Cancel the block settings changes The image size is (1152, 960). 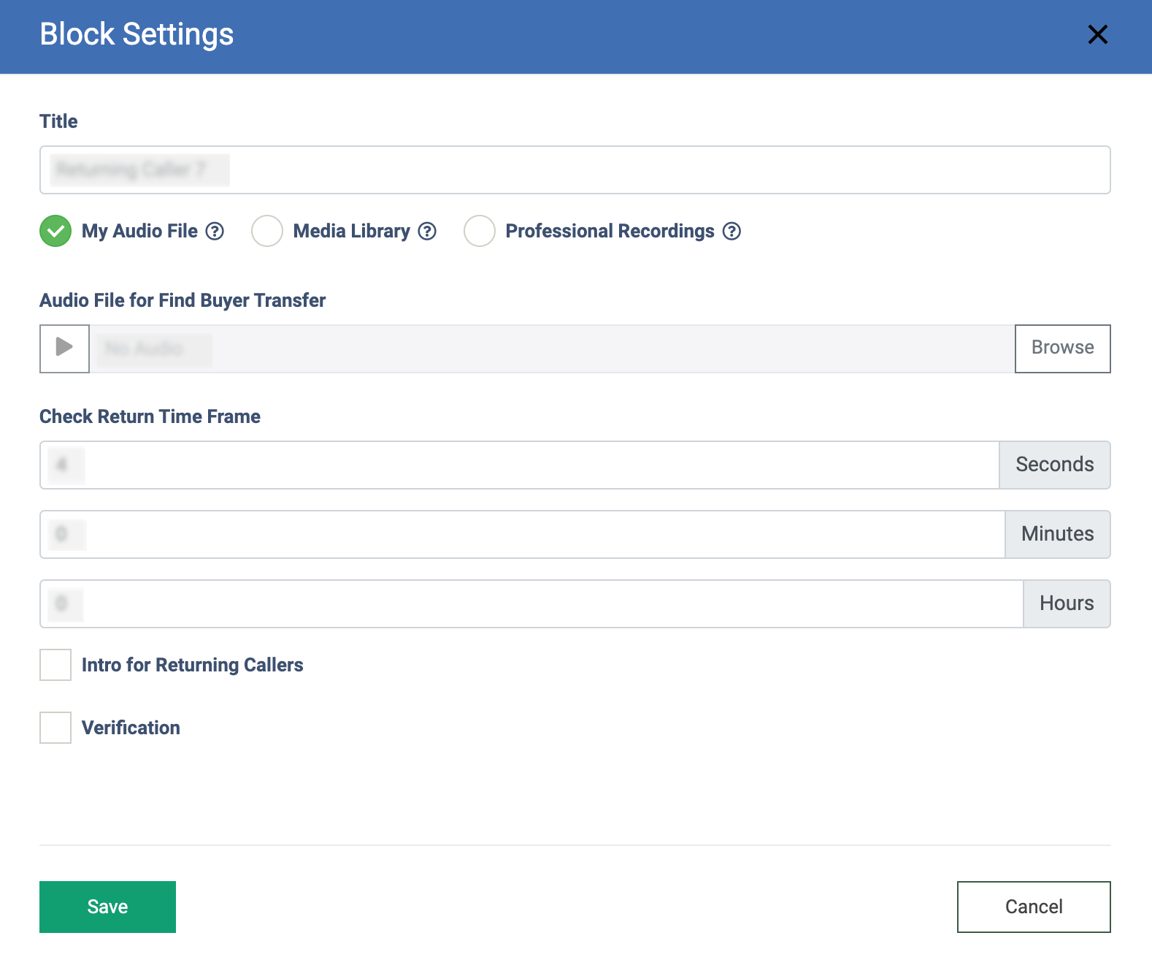[x=1034, y=907]
